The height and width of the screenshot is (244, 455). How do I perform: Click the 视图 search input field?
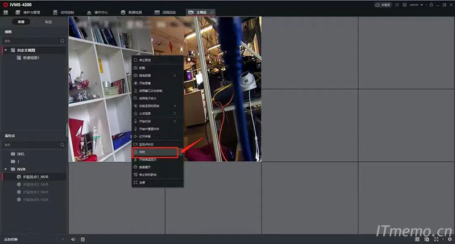(x=31, y=41)
